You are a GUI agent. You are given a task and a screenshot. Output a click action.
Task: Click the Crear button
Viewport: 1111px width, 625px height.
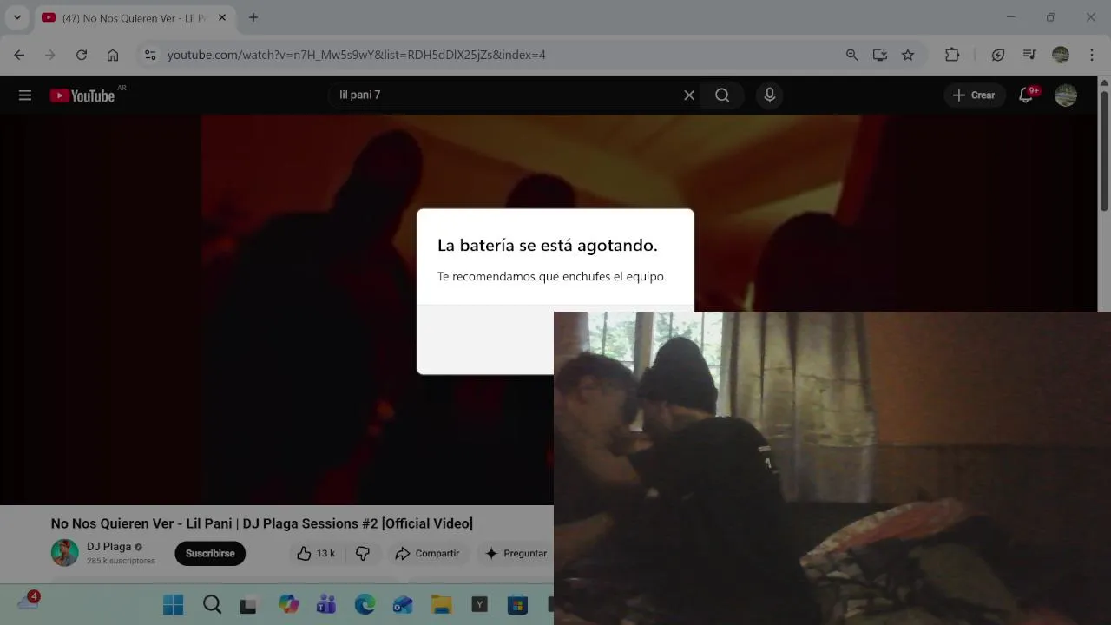(x=974, y=95)
